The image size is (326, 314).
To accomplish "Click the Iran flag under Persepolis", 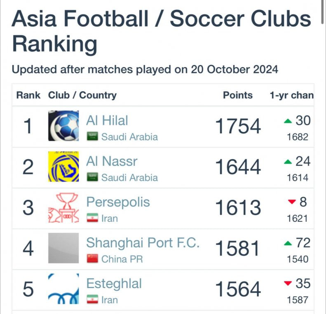I will pos(92,218).
